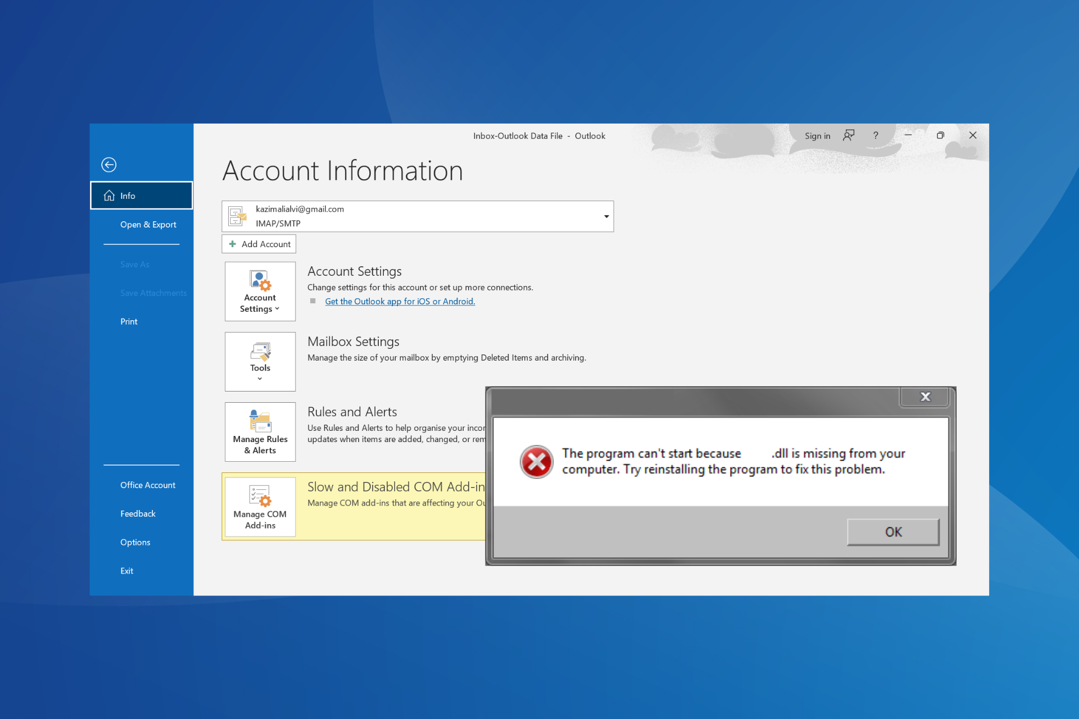1079x719 pixels.
Task: Click the Add Account button
Action: tap(259, 244)
